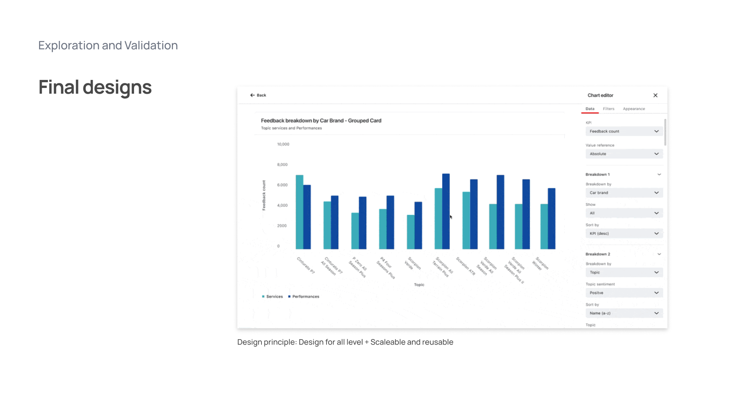Open the Show All dropdown

pos(624,213)
